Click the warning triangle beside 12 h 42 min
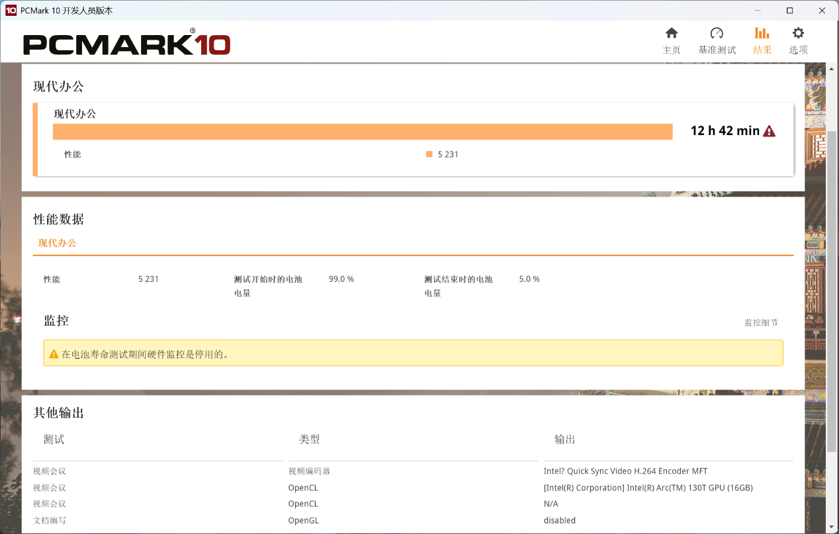 tap(769, 130)
